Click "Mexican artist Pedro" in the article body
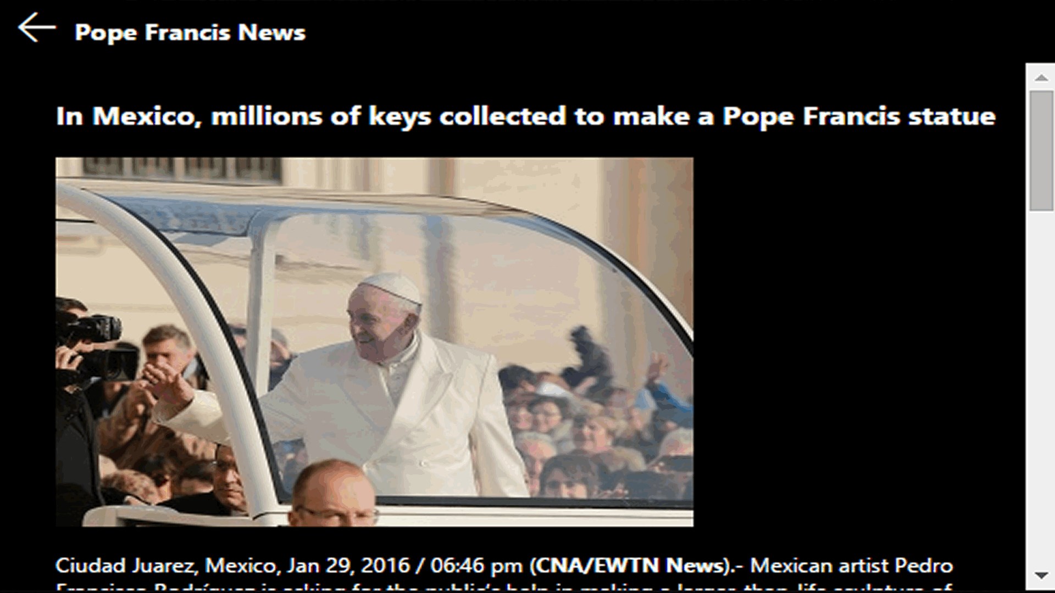 pyautogui.click(x=851, y=566)
